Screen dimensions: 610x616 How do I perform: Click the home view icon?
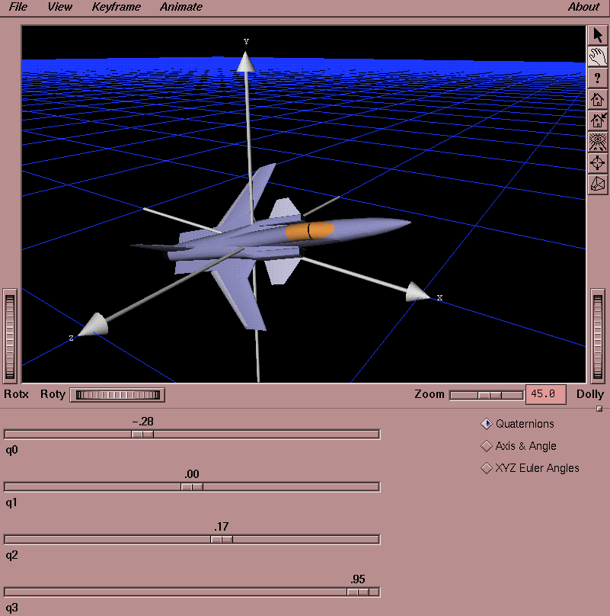(x=598, y=99)
